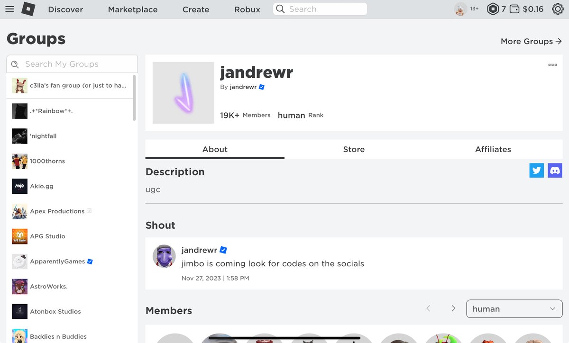
Task: Click the verified badge in Shout author
Action: click(x=223, y=250)
